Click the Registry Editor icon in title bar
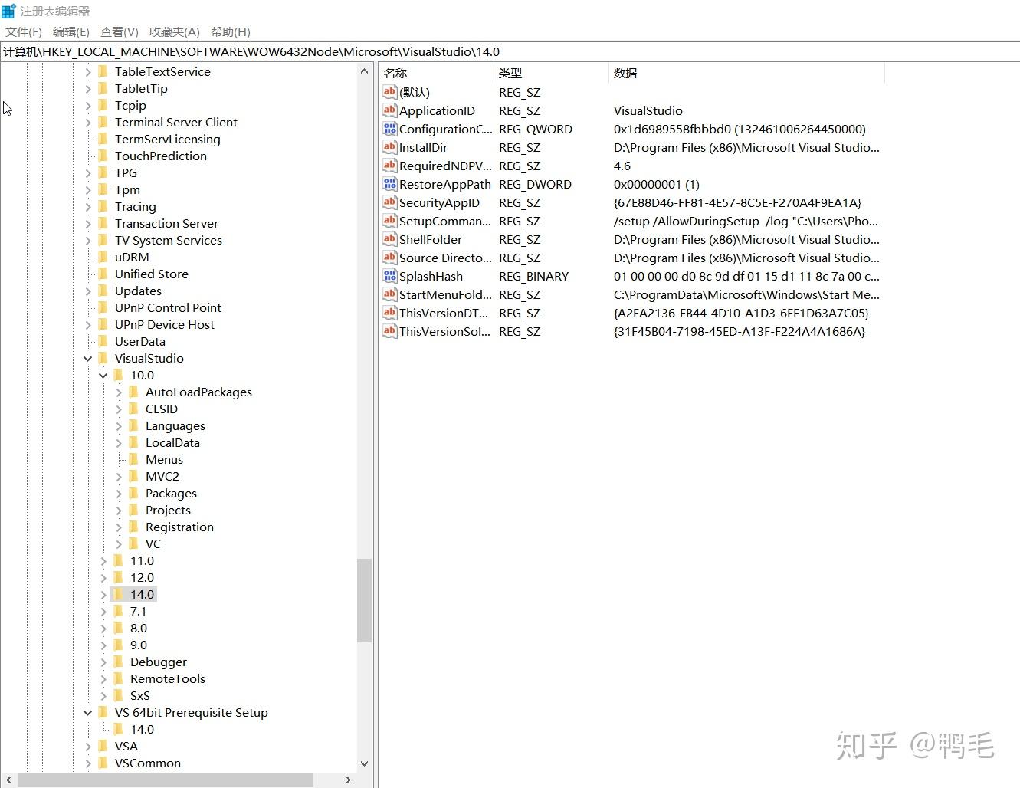Viewport: 1020px width, 788px height. click(x=8, y=10)
